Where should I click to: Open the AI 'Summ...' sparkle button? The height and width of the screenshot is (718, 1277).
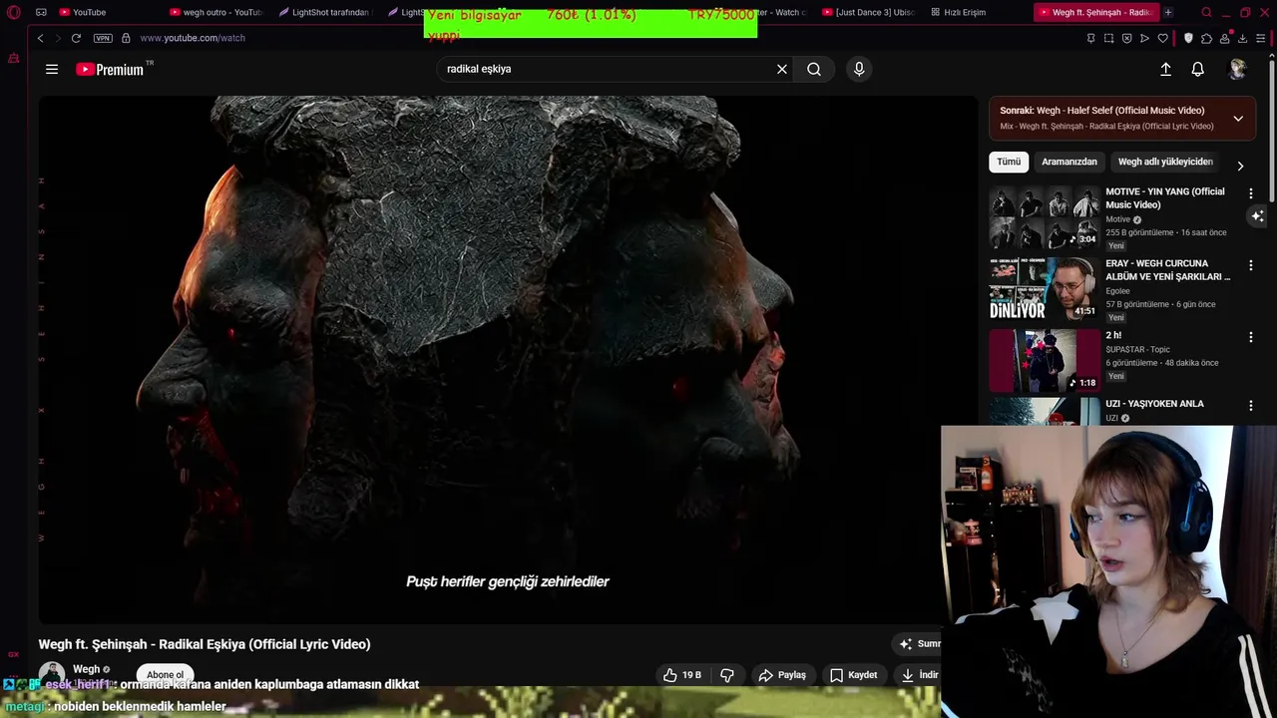tap(918, 644)
